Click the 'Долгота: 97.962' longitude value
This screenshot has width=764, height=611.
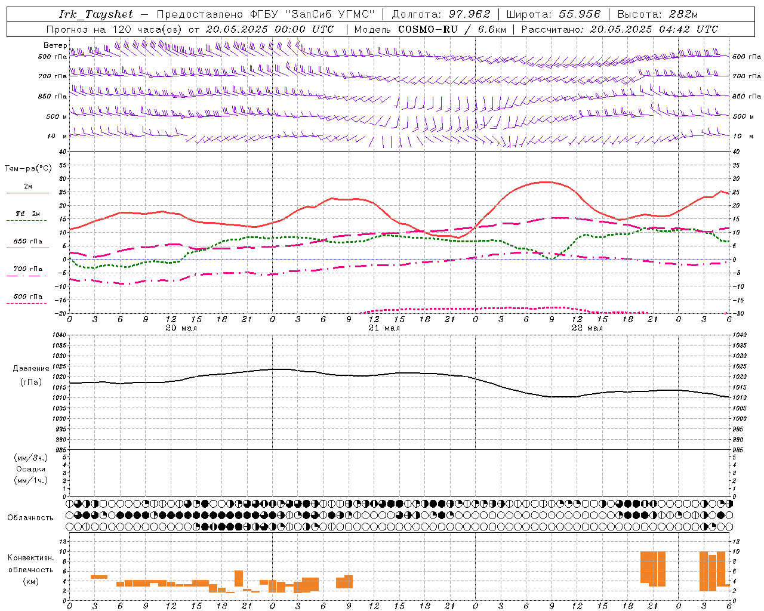tap(440, 14)
